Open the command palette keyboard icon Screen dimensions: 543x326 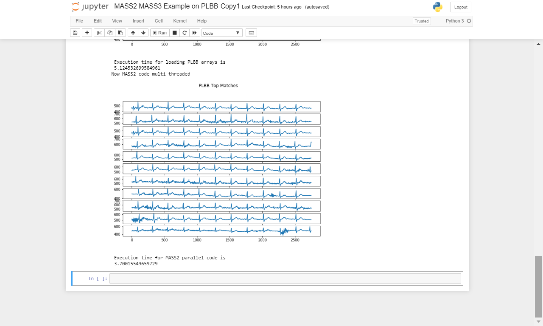(251, 33)
